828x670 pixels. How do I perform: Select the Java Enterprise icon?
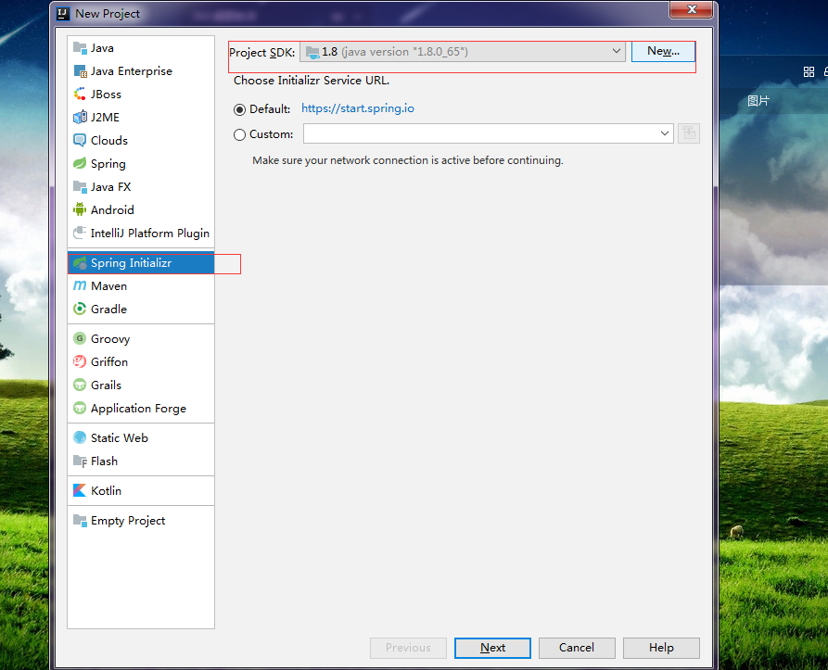(x=80, y=71)
